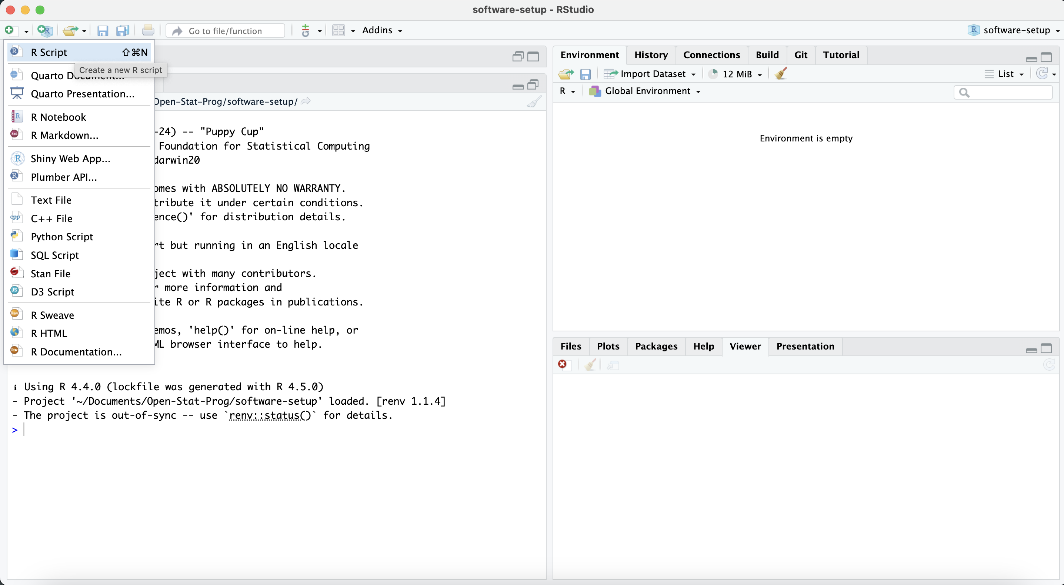Viewport: 1064px width, 585px height.
Task: Click the Go to file/function field
Action: coord(226,31)
